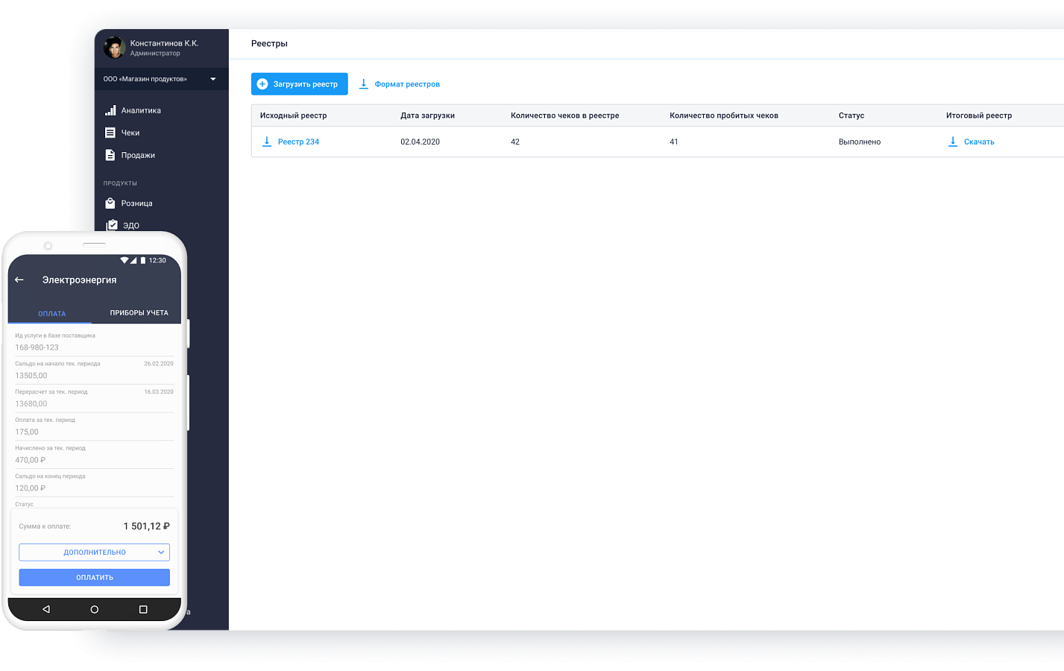Switch to the ПРИБОРЫ УЧЕТА tab
The height and width of the screenshot is (671, 1064).
(x=139, y=313)
